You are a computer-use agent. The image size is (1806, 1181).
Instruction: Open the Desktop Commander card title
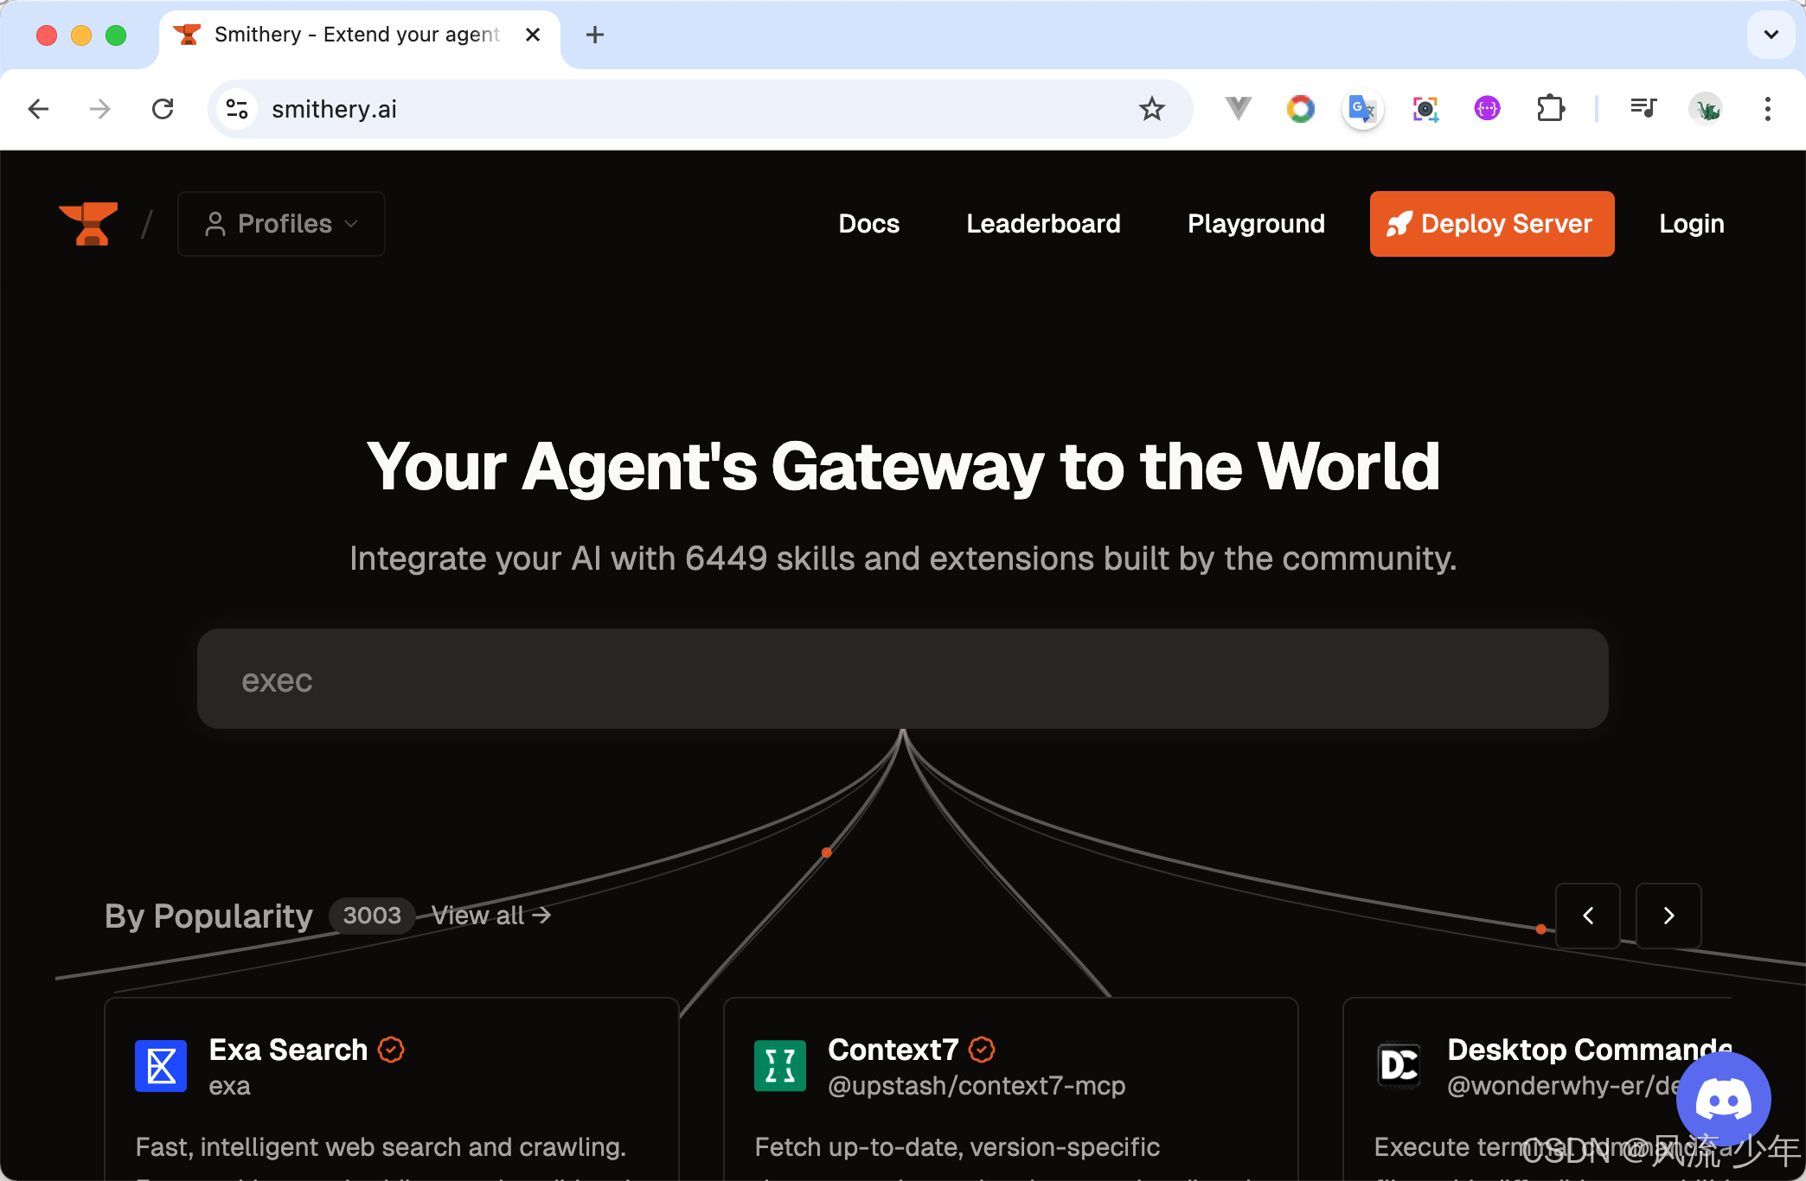click(x=1590, y=1050)
